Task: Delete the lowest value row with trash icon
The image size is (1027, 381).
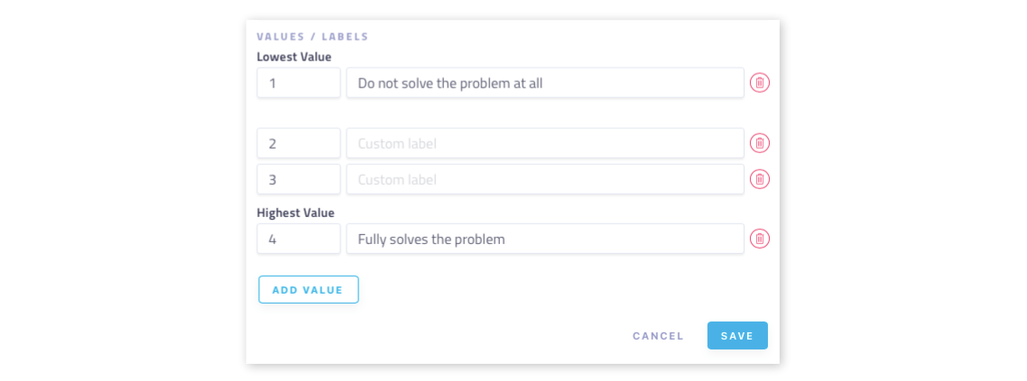Action: pyautogui.click(x=759, y=83)
